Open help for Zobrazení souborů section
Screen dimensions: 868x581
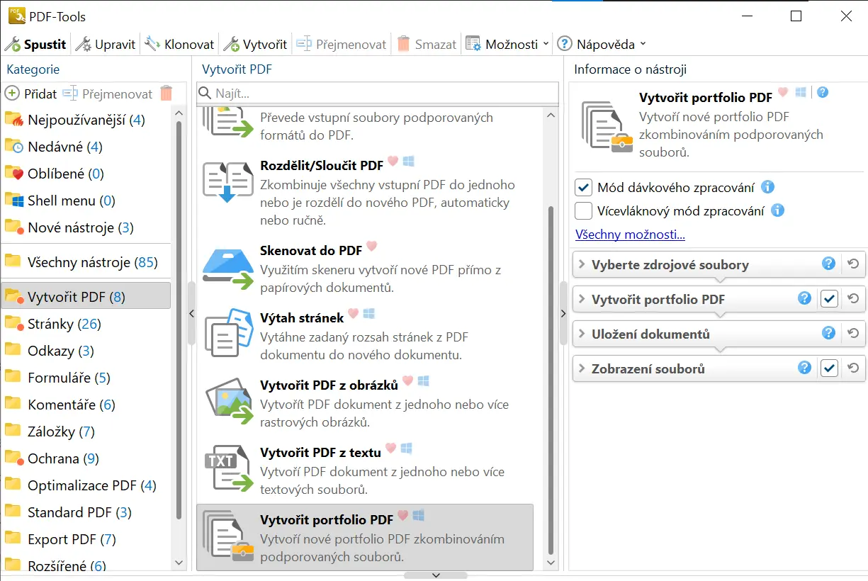click(804, 368)
